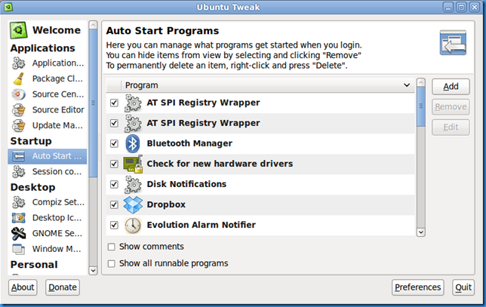This screenshot has width=486, height=307.
Task: Uncheck Check for new hardware drivers
Action: [x=115, y=164]
